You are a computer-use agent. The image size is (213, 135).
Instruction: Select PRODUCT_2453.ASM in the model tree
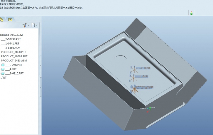click(14, 61)
